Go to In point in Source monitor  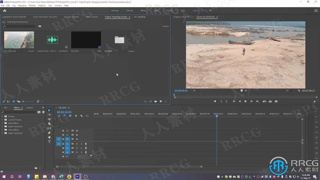coord(234,101)
